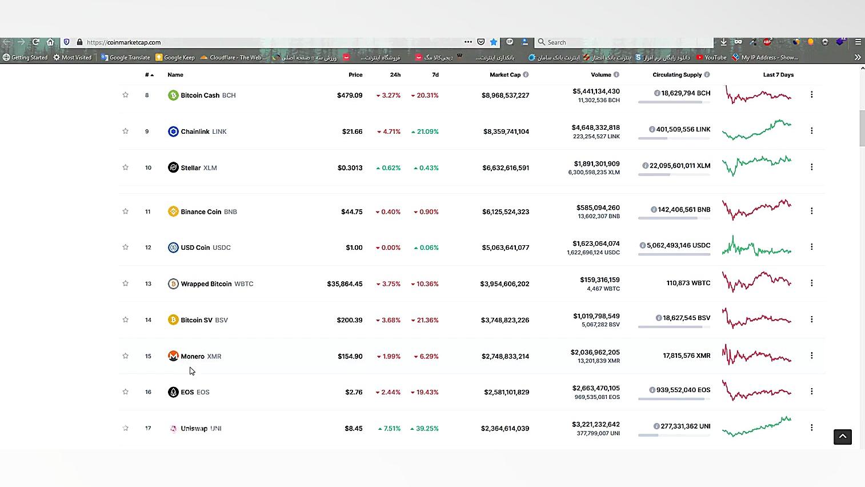Sort the table by the # rank column
The image size is (865, 487).
tap(149, 75)
